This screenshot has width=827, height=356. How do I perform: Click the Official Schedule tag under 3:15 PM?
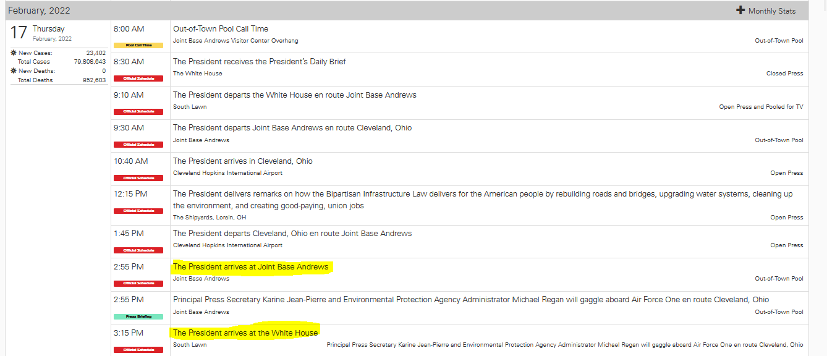point(138,350)
